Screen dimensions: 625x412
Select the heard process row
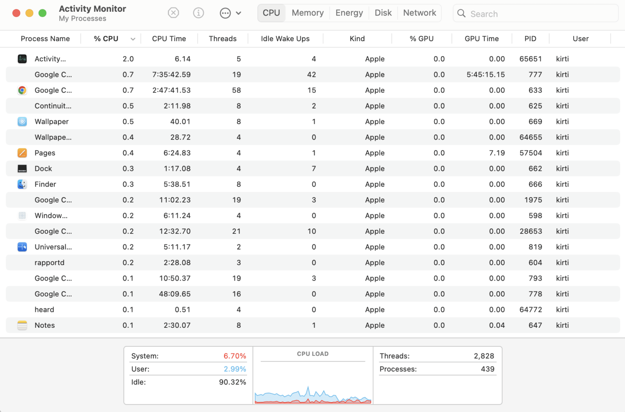(x=312, y=310)
